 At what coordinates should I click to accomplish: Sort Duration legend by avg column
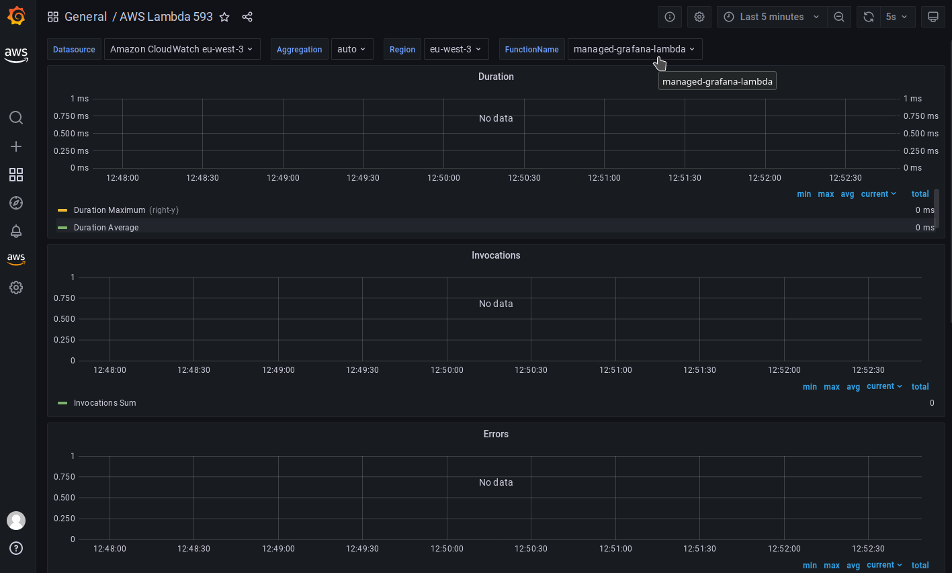[848, 194]
